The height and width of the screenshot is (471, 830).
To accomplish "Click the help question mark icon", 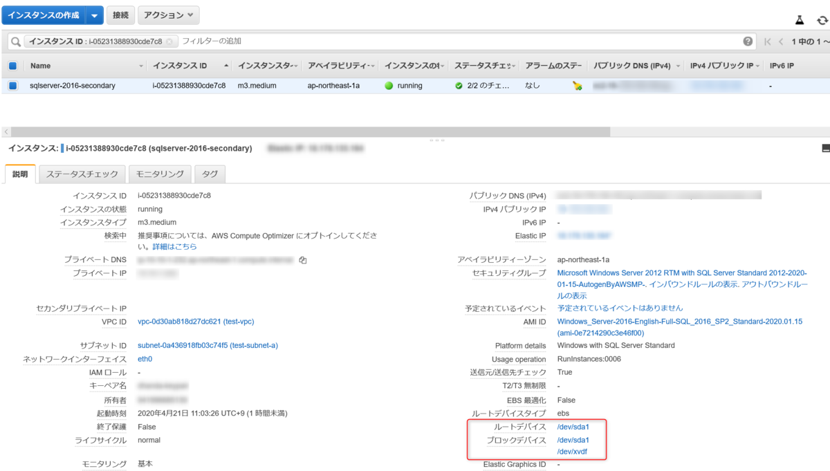I will [748, 41].
